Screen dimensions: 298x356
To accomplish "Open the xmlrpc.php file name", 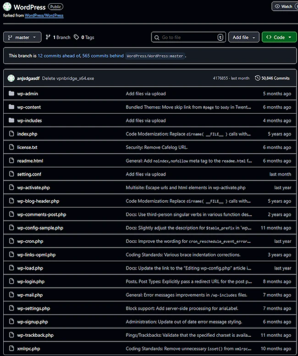I will (x=28, y=349).
